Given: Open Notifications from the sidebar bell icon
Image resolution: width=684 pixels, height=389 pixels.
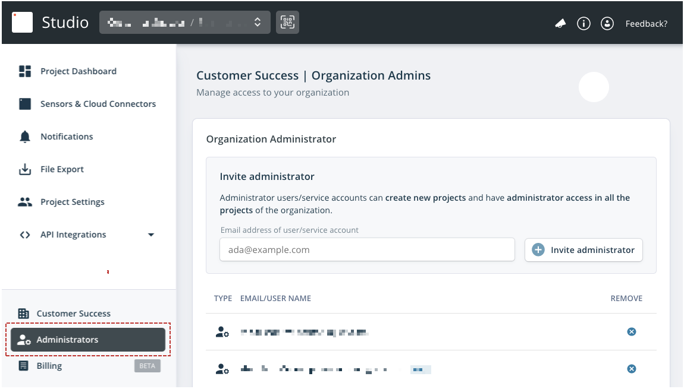Looking at the screenshot, I should pos(24,136).
